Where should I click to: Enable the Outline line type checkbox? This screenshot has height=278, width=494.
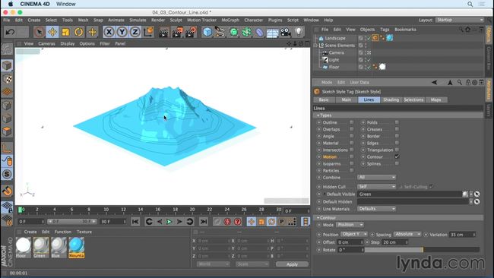pyautogui.click(x=352, y=122)
